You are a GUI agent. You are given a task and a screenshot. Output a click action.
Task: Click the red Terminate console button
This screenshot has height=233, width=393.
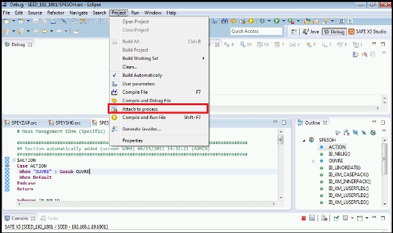(x=304, y=219)
